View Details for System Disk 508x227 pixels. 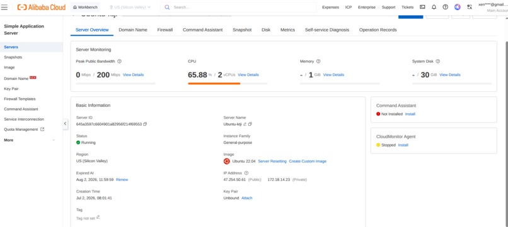[x=449, y=75]
